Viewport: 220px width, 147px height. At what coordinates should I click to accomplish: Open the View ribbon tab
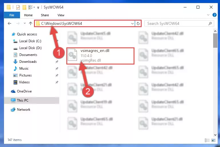pyautogui.click(x=61, y=15)
